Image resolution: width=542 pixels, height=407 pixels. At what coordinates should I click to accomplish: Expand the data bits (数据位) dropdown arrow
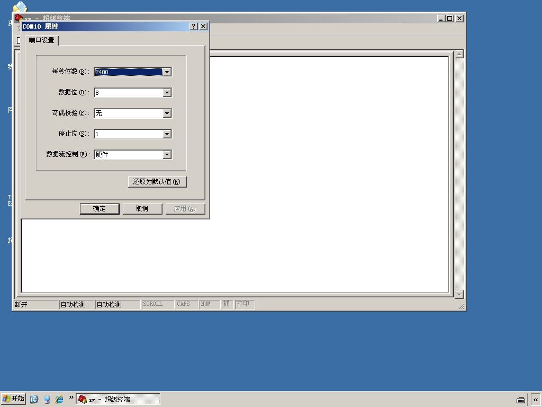[167, 93]
